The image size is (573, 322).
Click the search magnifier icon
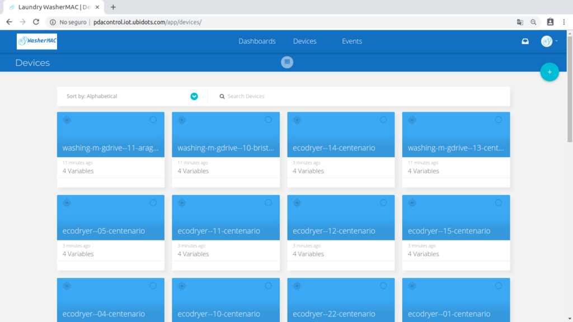coord(222,96)
